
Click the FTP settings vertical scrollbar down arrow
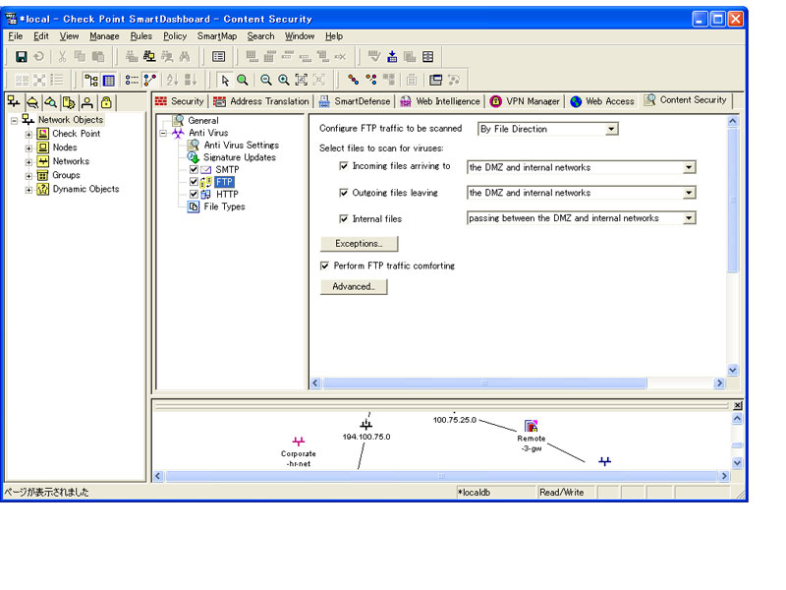[x=732, y=371]
